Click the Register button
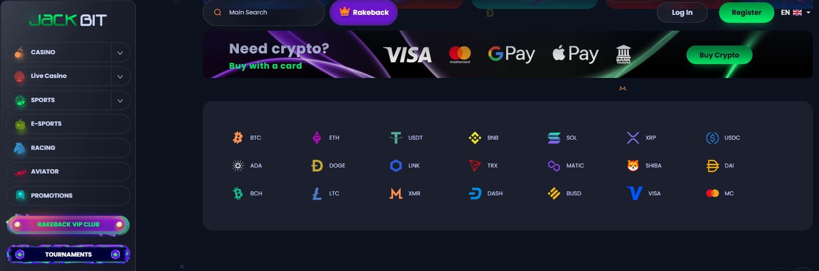Viewport: 819px width, 271px height. coord(746,13)
